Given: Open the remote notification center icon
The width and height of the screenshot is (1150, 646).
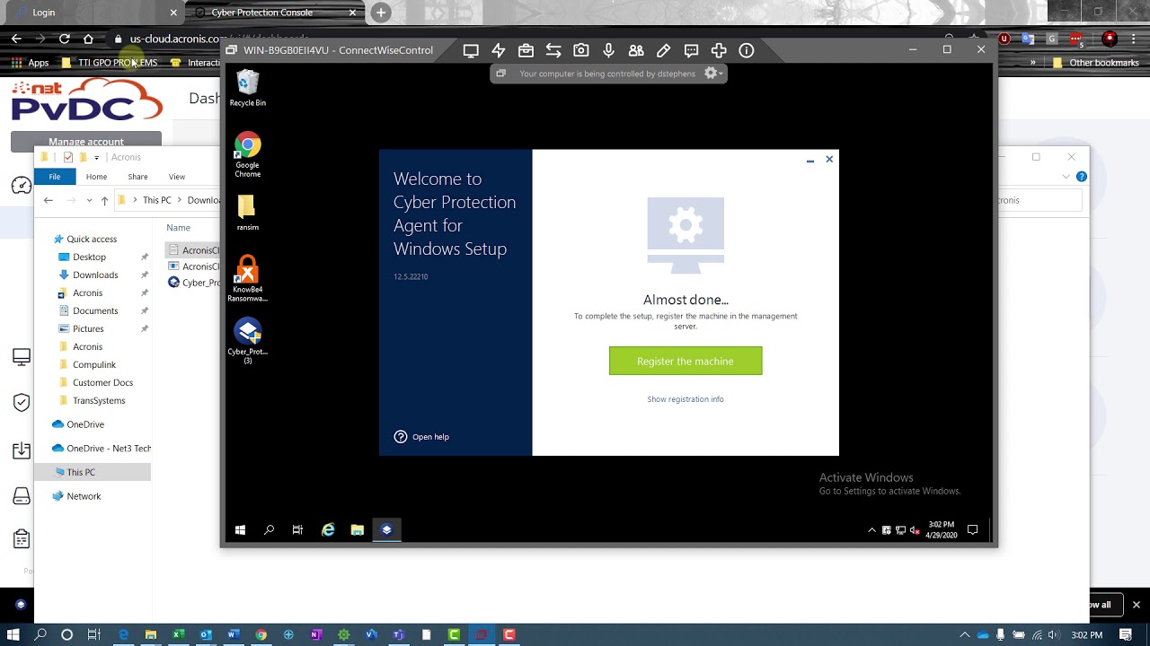Looking at the screenshot, I should tap(972, 530).
